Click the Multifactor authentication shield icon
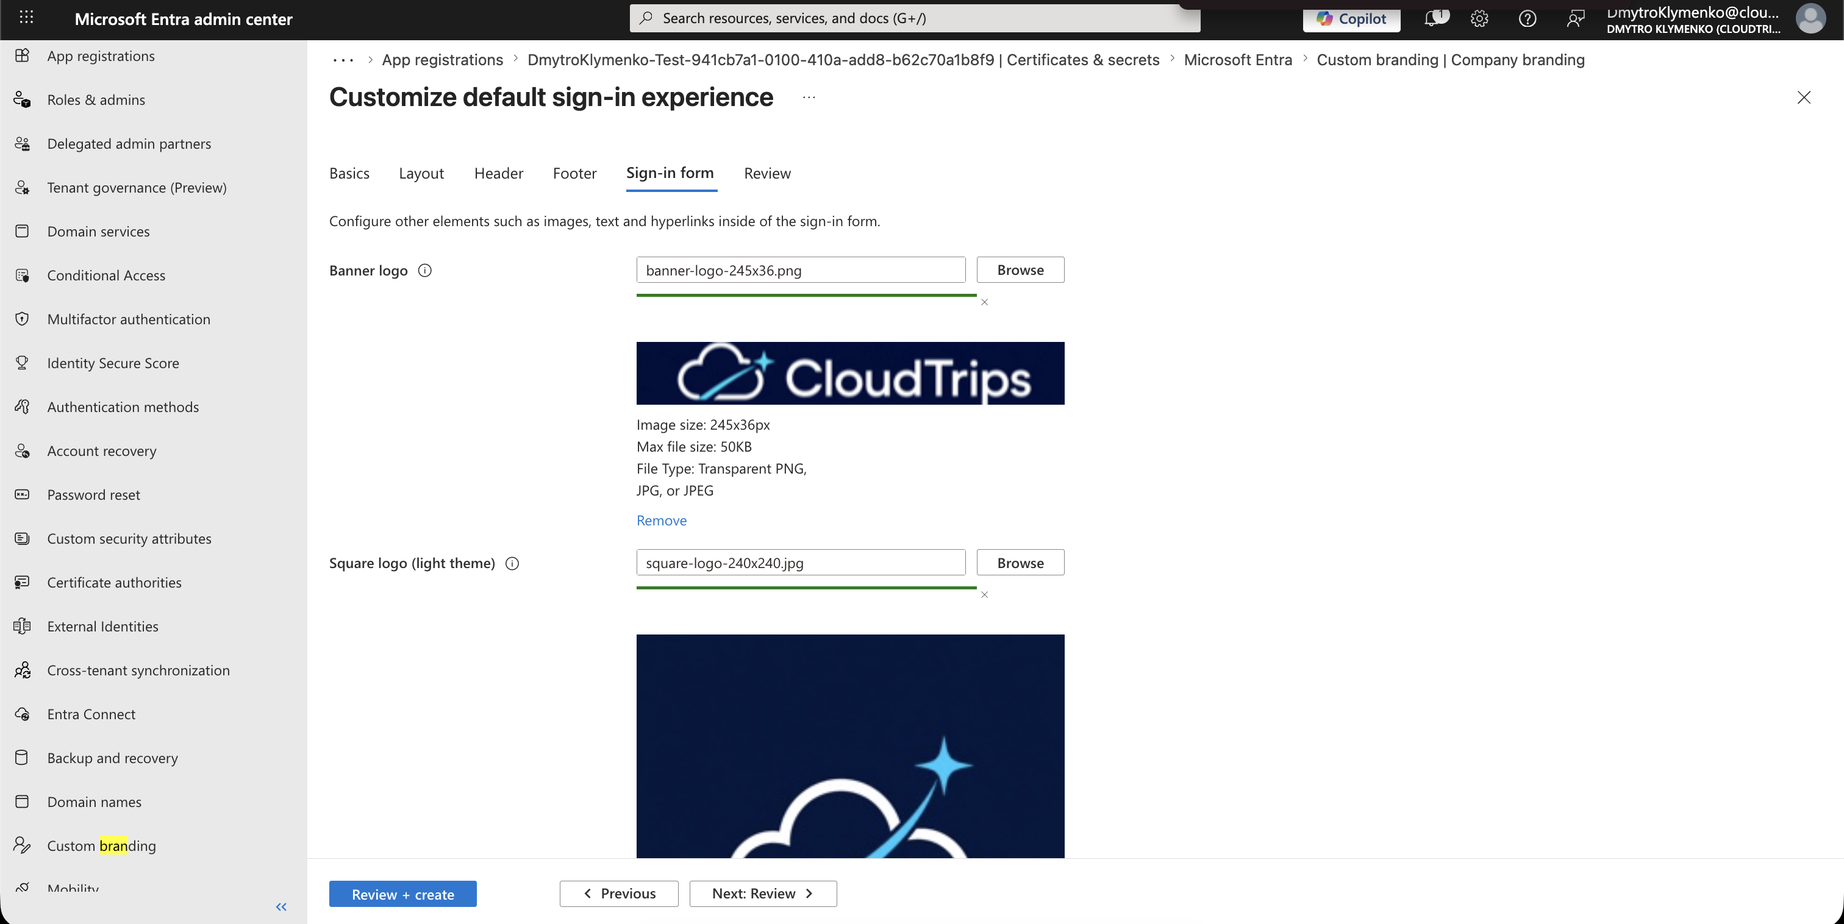The height and width of the screenshot is (924, 1844). pos(22,319)
